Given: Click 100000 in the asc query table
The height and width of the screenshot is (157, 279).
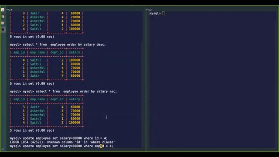Looking at the screenshot, I should pos(75,123).
